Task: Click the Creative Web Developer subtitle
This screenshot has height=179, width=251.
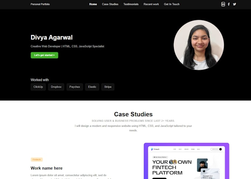Action: pos(68,46)
